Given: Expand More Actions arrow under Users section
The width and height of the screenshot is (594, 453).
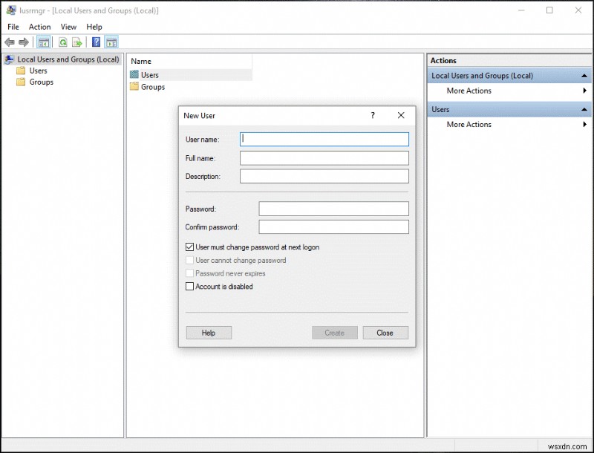Looking at the screenshot, I should coord(585,124).
